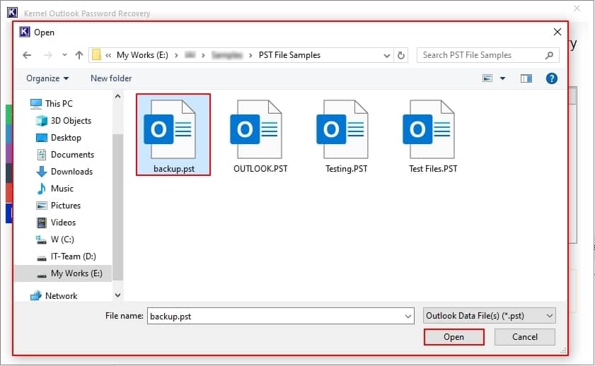Click the Search PST File Samples field
595x366 pixels.
(481, 55)
